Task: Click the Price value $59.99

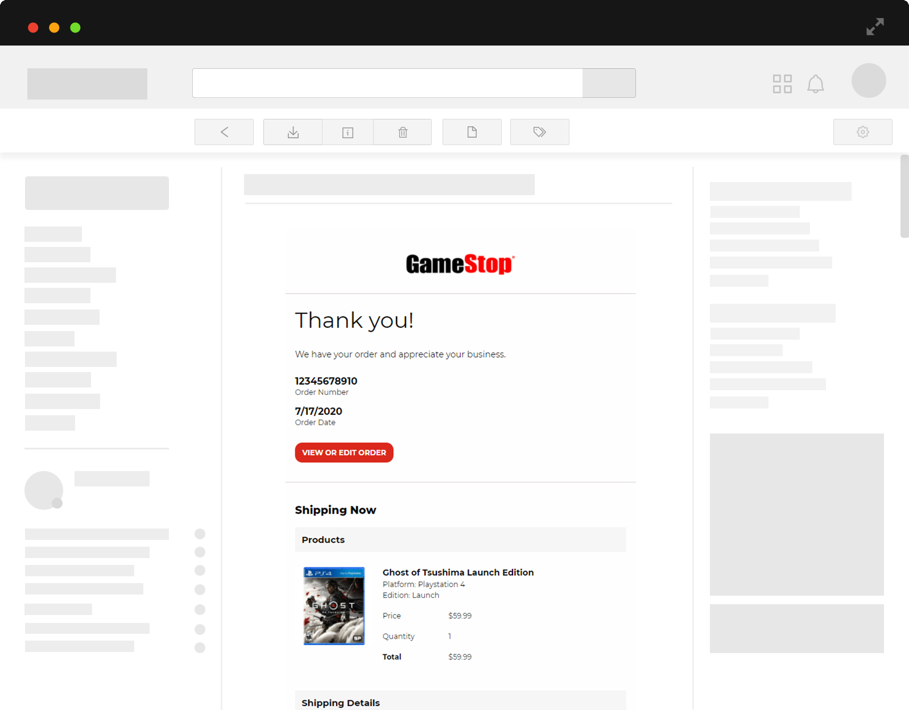Action: (460, 616)
